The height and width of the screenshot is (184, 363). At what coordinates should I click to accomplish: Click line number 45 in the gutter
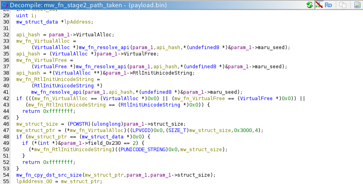point(6,118)
